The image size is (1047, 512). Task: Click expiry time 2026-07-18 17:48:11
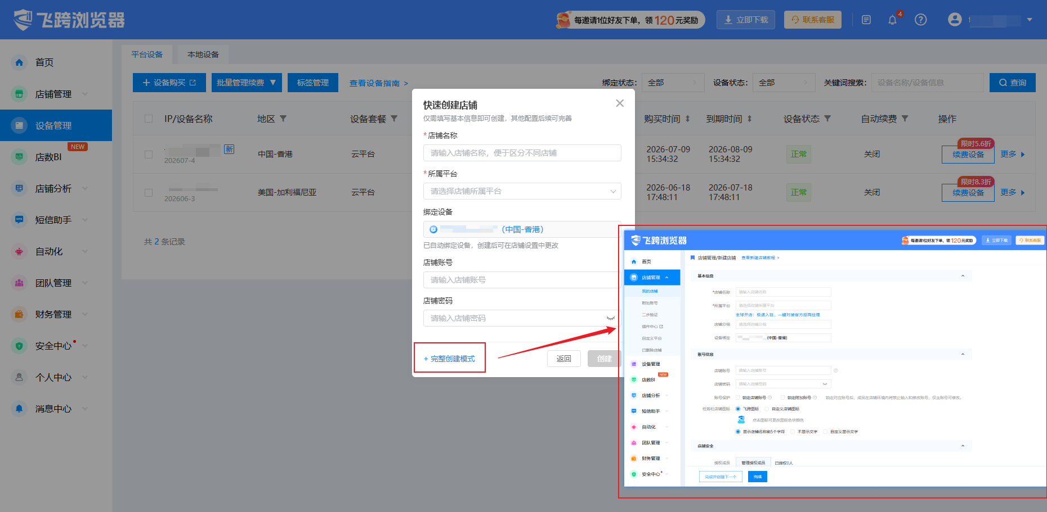730,192
